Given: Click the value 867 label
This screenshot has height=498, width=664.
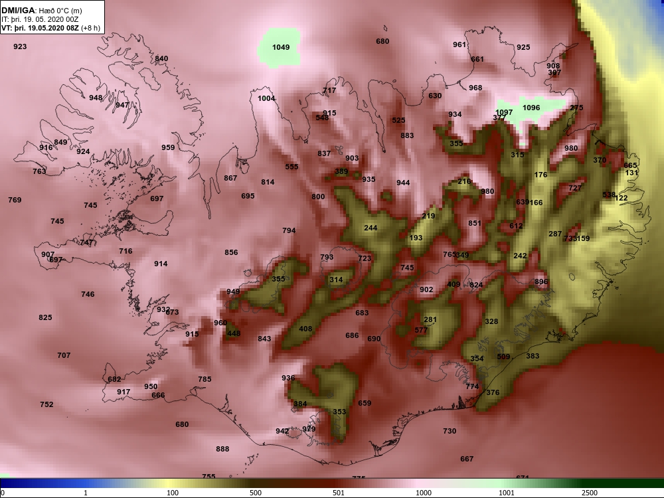Looking at the screenshot, I should [x=230, y=178].
